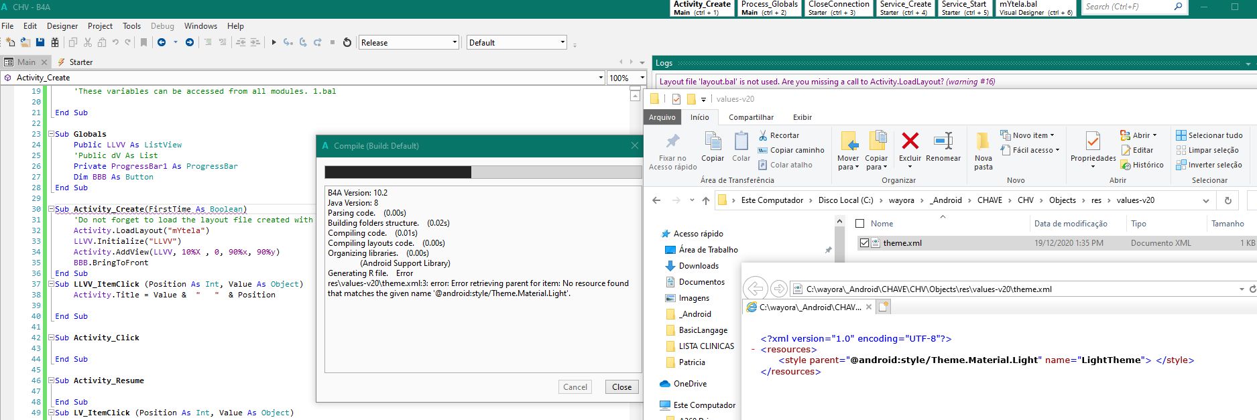Uncheck the theme.xml file checkbox
This screenshot has width=1257, height=420.
tap(864, 243)
